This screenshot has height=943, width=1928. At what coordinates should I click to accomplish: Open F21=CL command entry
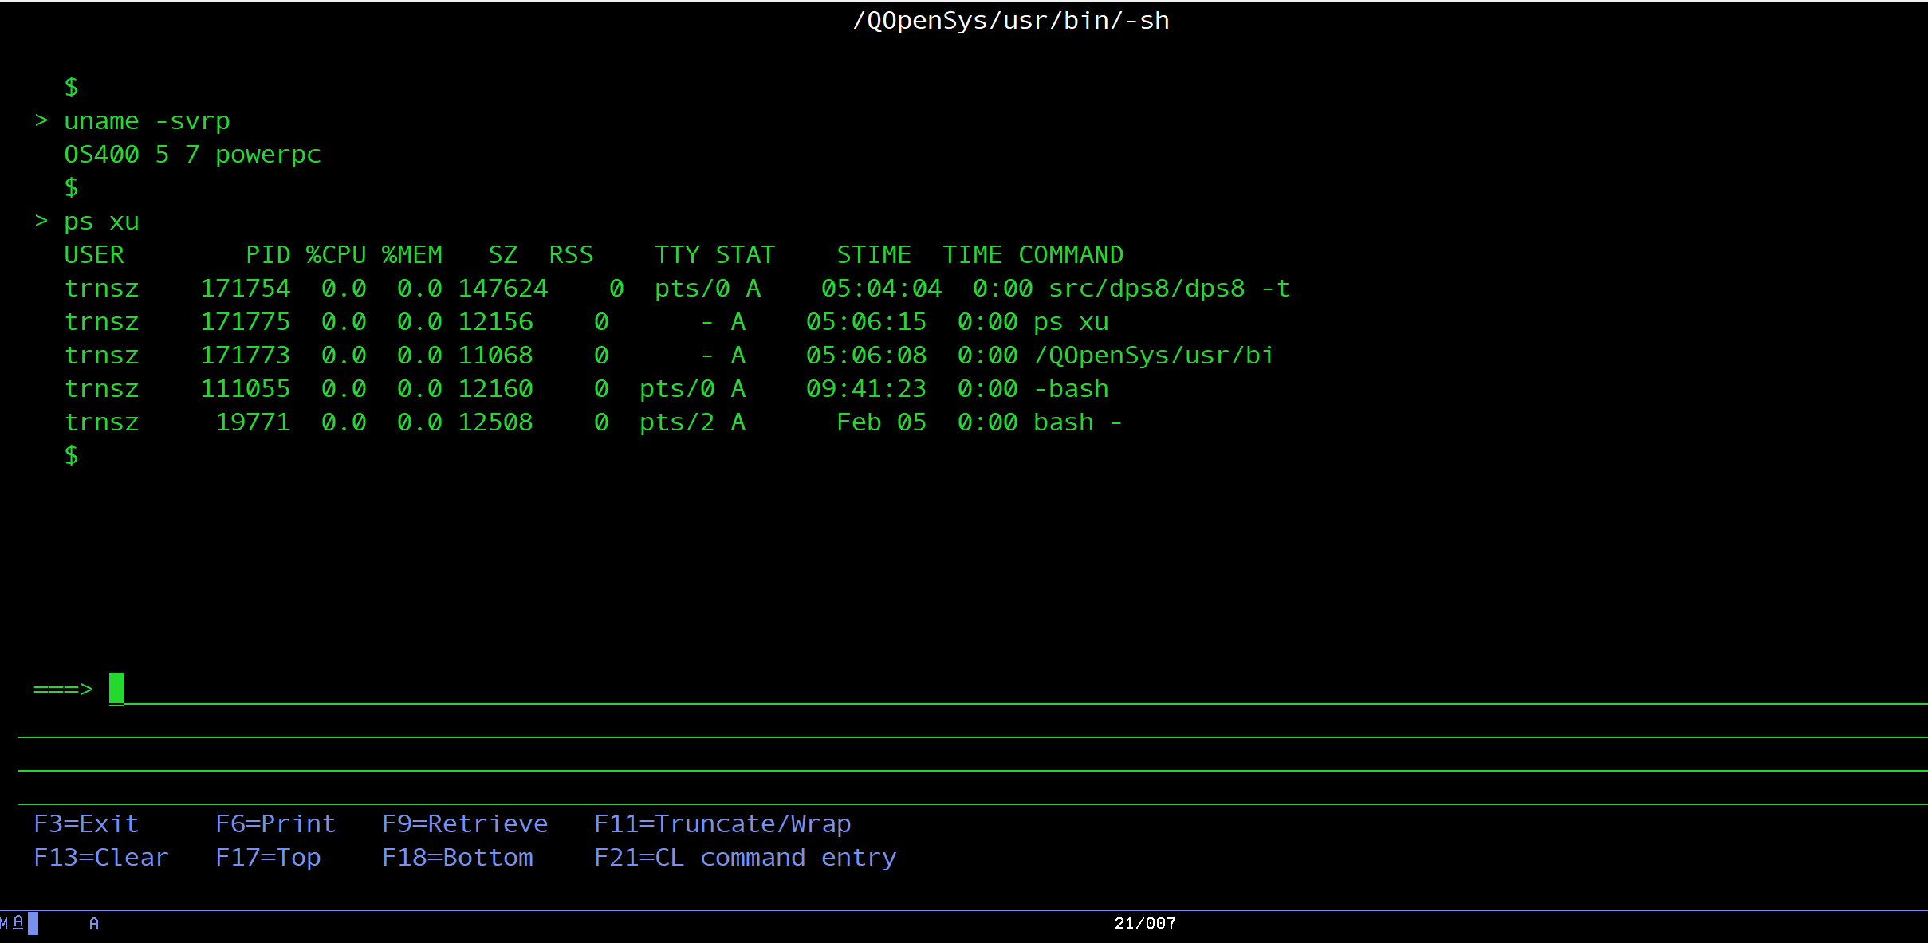[x=745, y=857]
